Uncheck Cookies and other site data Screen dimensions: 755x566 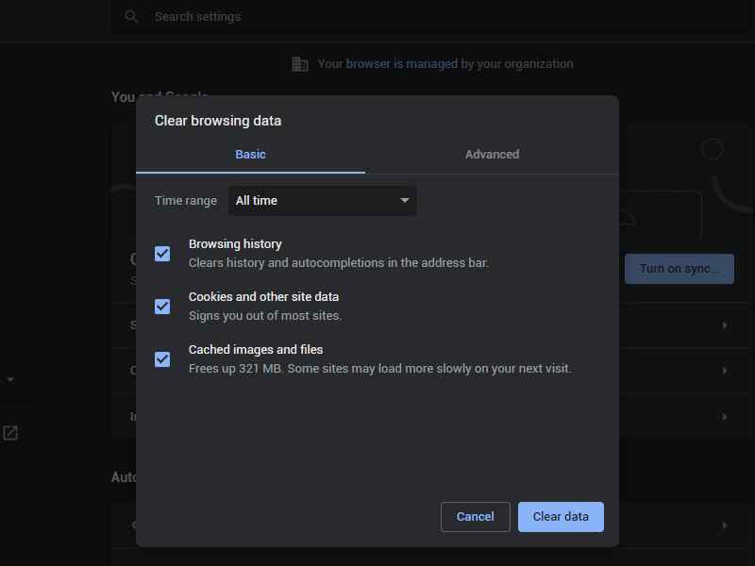point(162,307)
